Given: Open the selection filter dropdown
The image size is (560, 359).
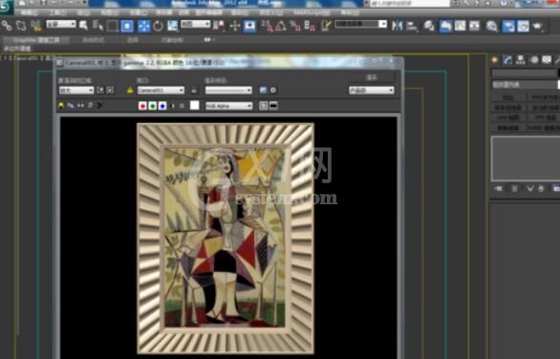Looking at the screenshot, I should [61, 24].
